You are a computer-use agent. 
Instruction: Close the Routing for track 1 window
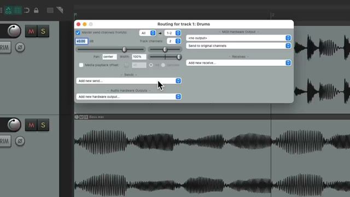(78, 24)
